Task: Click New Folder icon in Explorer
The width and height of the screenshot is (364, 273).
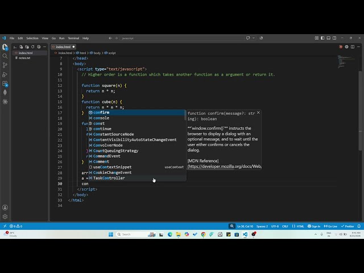Action: [x=27, y=47]
